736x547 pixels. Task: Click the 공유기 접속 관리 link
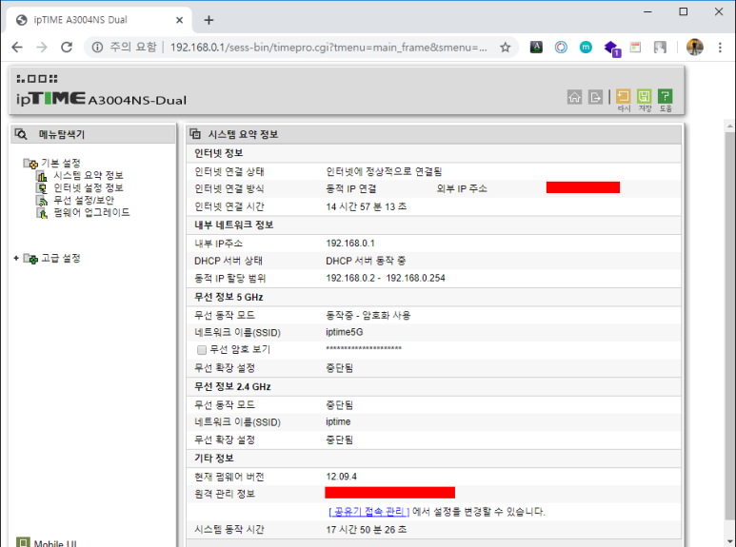(x=368, y=512)
